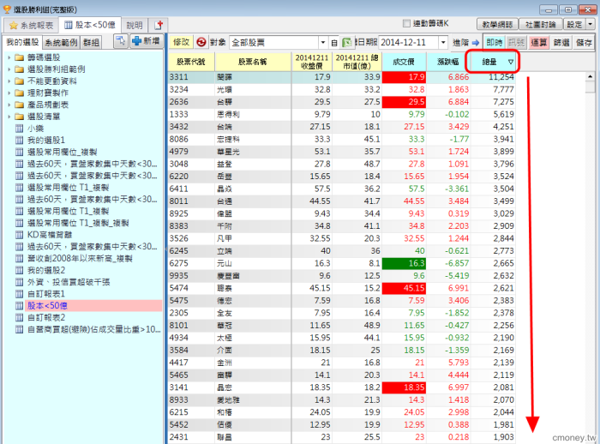
Task: Select the 我的選股 tab
Action: tap(22, 42)
